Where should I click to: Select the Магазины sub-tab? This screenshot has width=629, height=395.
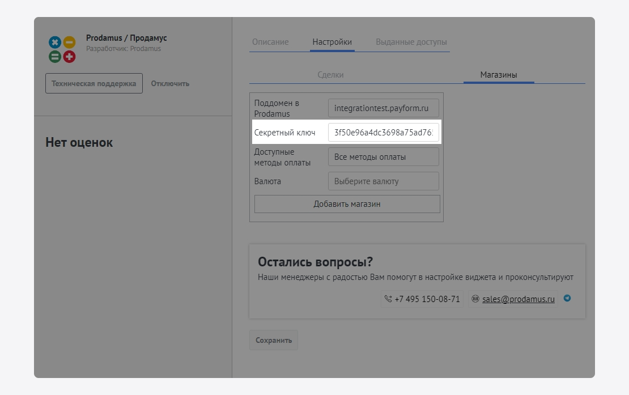[499, 75]
